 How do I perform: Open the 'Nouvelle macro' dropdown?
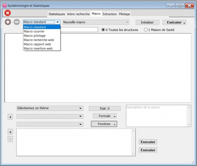coord(96,22)
